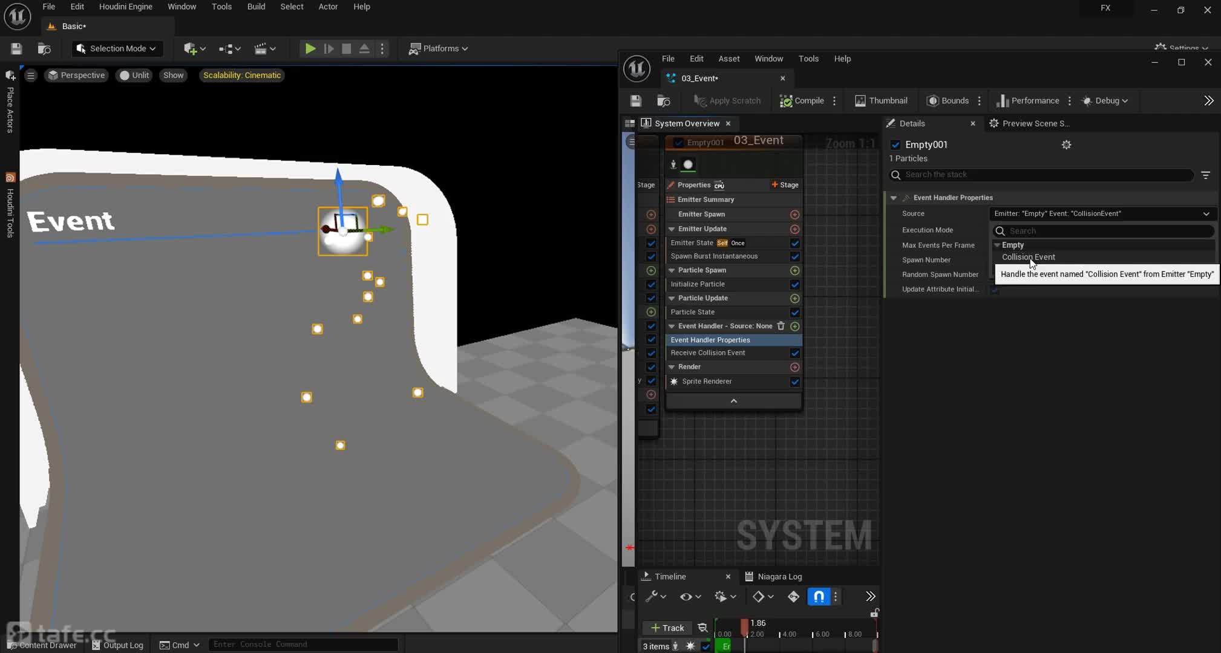This screenshot has width=1221, height=653.
Task: Disable Spawn Burst Instantaneous module checkbox
Action: click(x=794, y=256)
